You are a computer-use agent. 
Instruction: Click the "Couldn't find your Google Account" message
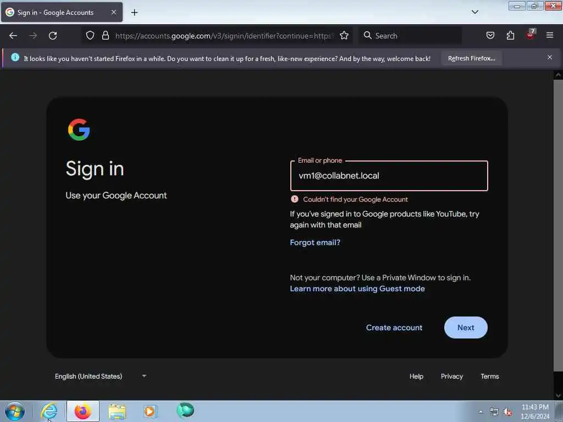click(x=356, y=199)
